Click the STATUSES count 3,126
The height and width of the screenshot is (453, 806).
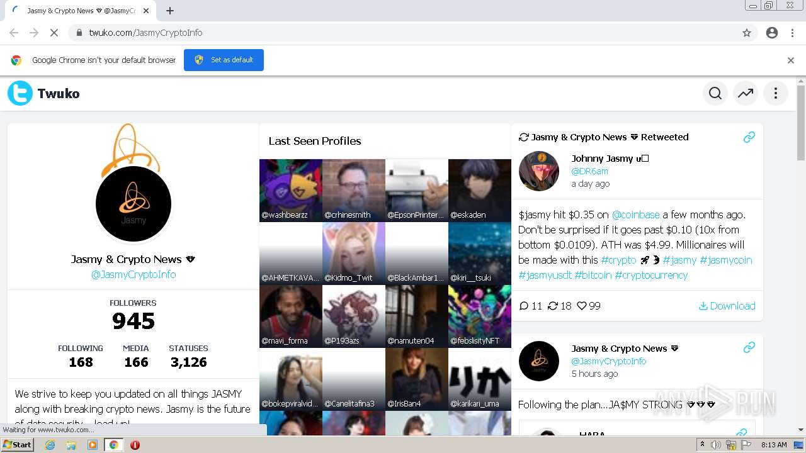tap(188, 362)
